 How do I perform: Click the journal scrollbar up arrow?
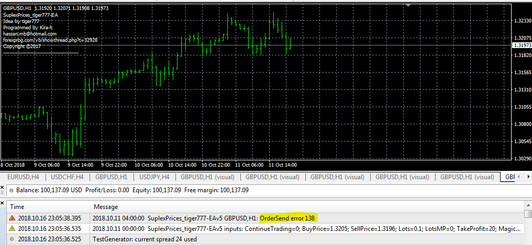528,205
